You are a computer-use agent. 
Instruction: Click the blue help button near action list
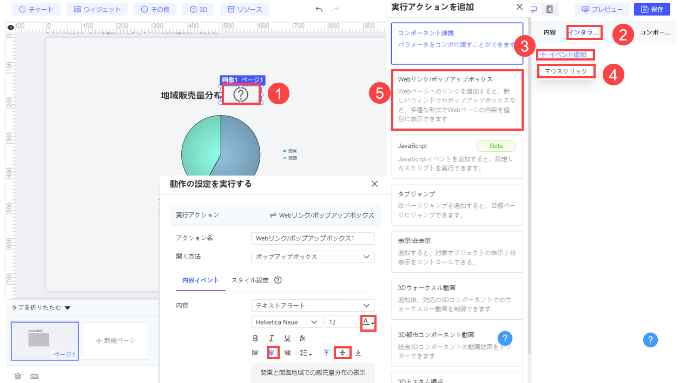504,338
